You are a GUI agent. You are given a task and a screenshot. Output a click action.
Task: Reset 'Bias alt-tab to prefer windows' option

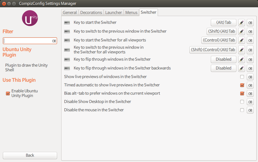click(x=250, y=94)
